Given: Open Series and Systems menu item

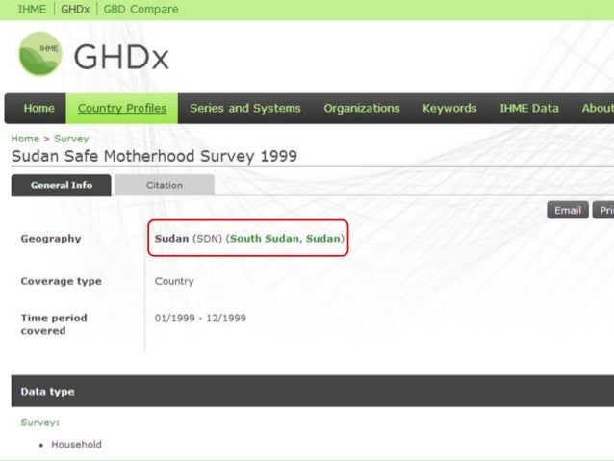Looking at the screenshot, I should [x=245, y=108].
